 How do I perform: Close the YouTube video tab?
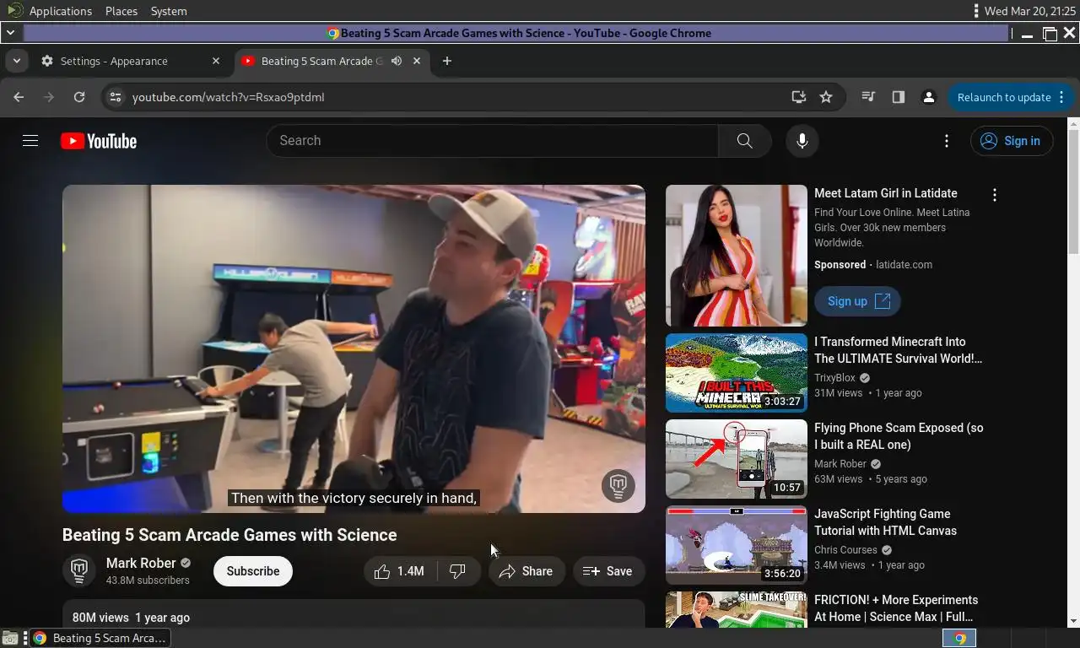pos(417,61)
